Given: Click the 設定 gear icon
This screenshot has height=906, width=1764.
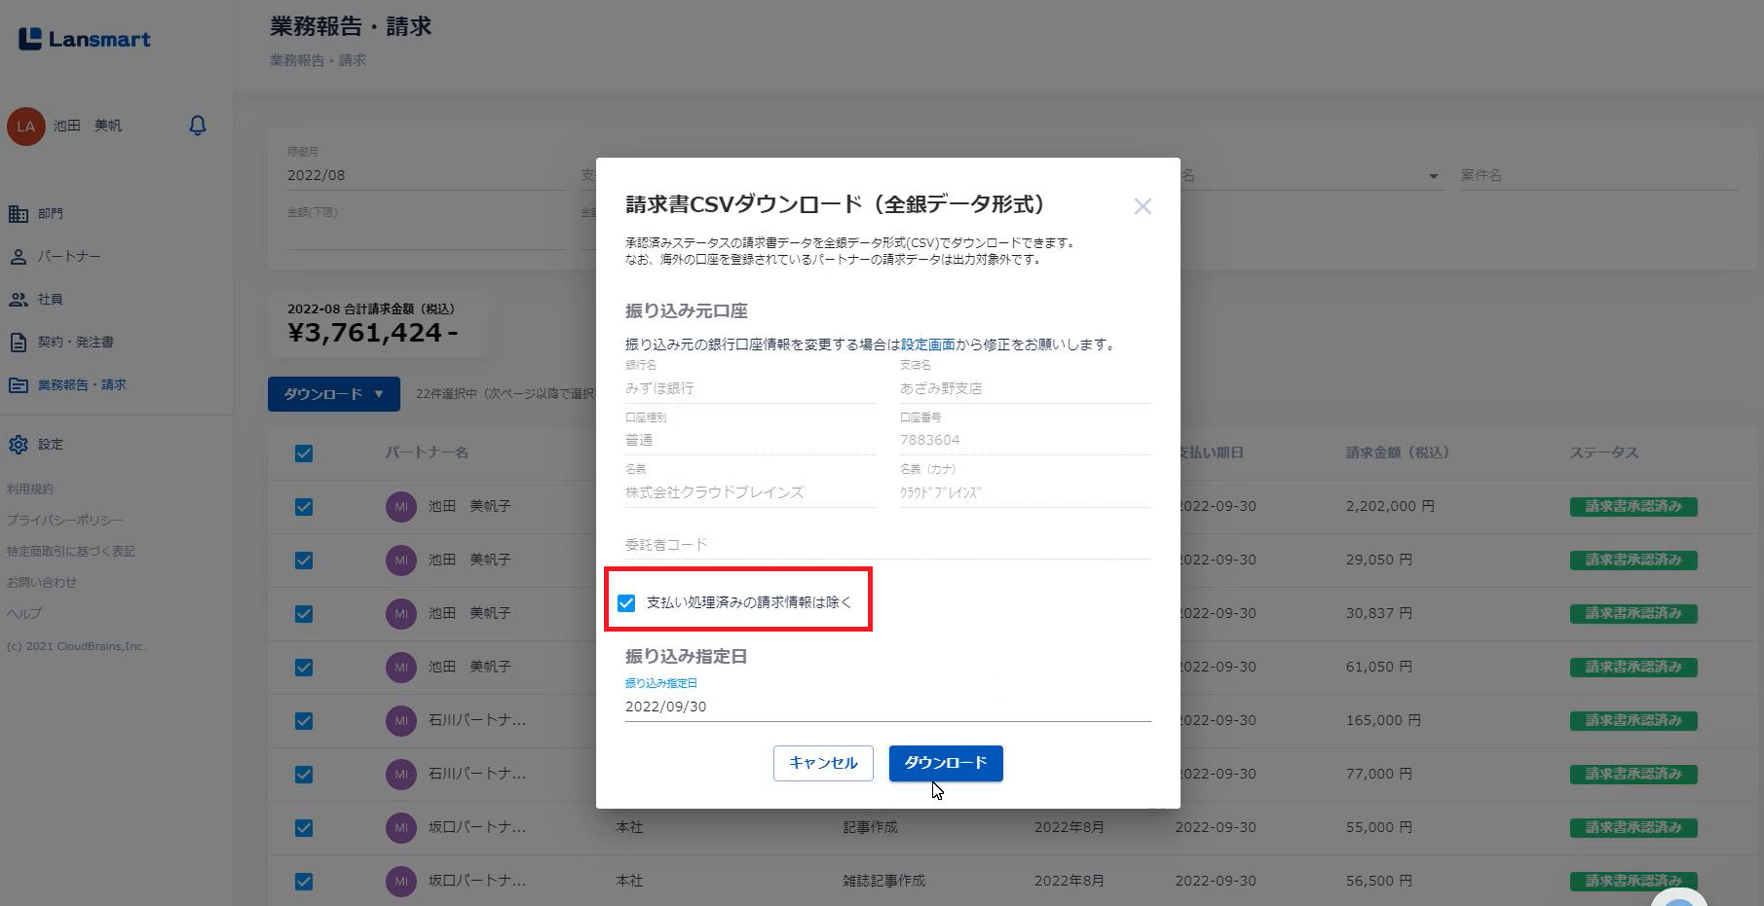Looking at the screenshot, I should 19,445.
